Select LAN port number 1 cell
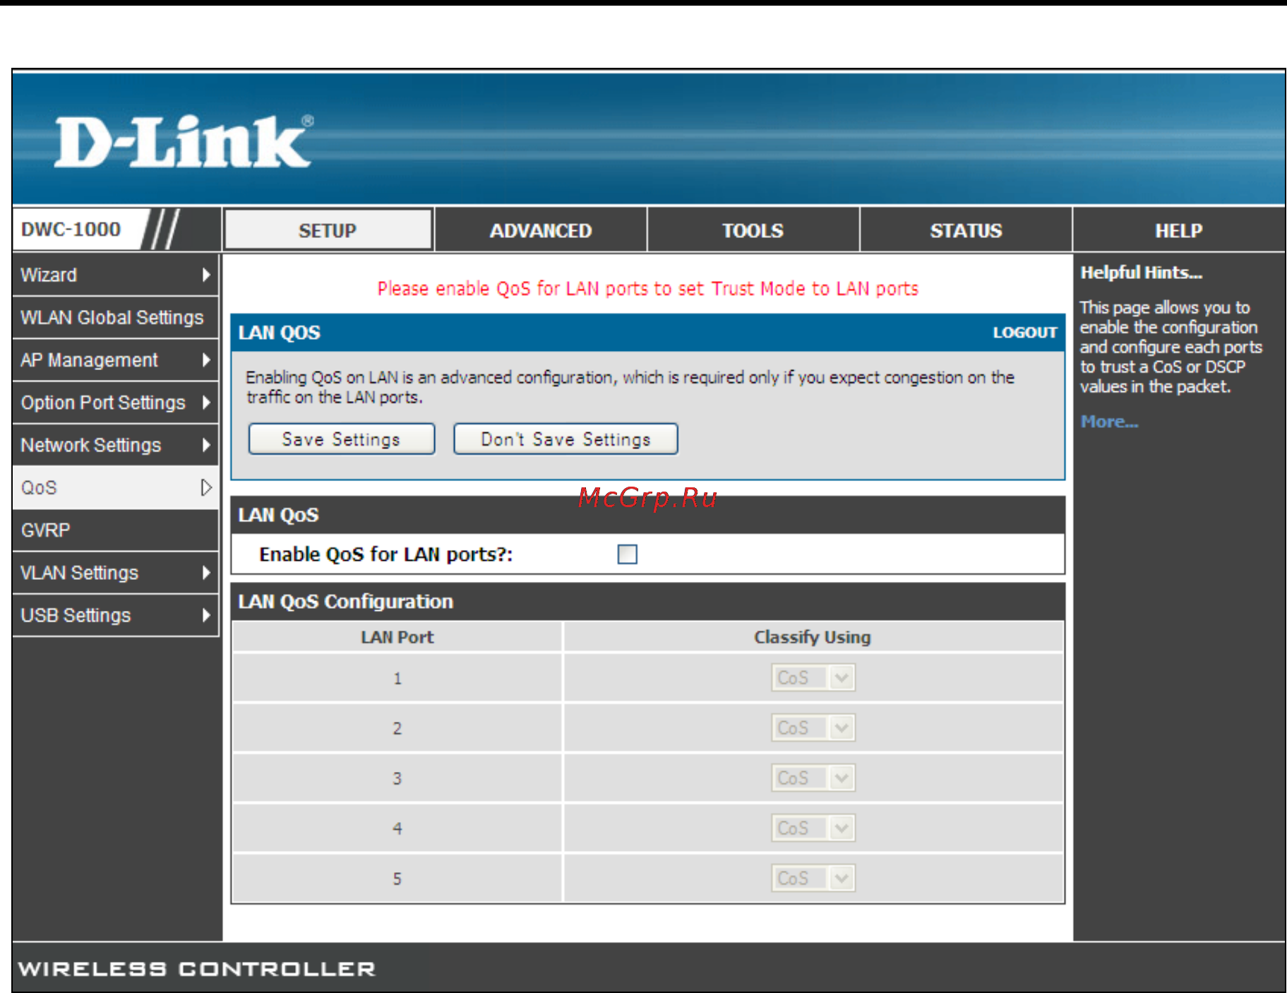The height and width of the screenshot is (993, 1287). [397, 678]
